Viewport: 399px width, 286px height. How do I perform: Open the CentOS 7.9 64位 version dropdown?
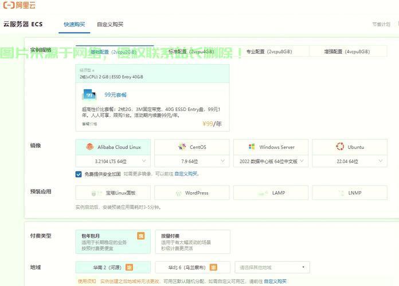click(192, 161)
